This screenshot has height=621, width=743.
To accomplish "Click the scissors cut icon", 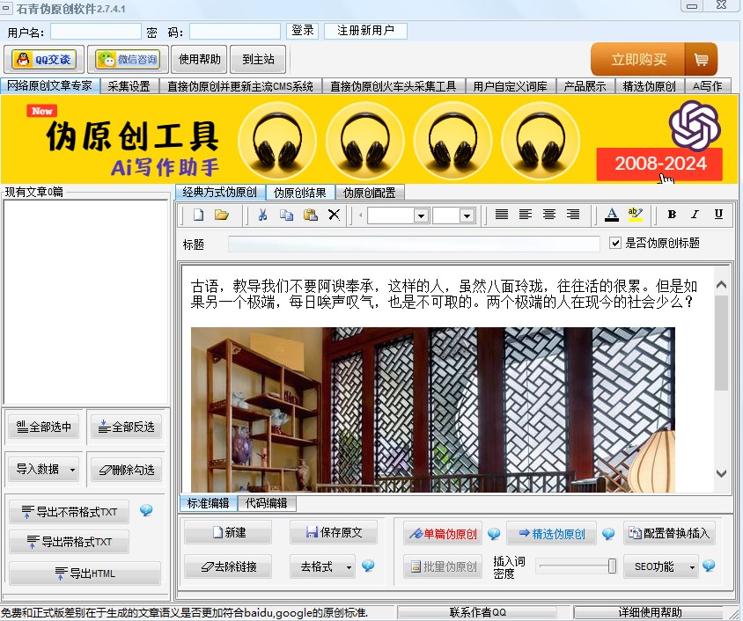I will [x=262, y=215].
